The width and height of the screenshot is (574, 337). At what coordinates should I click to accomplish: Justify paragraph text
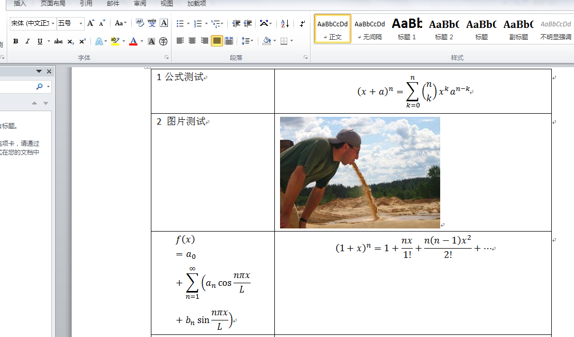tap(217, 41)
